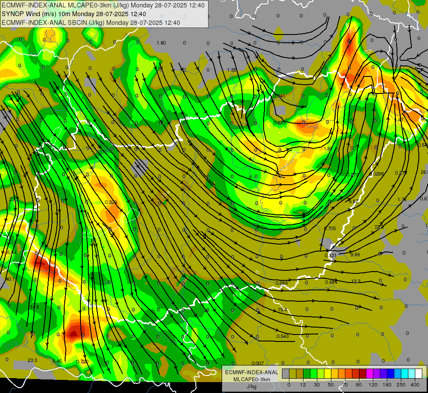Viewport: 428px width, 393px height.
Task: Click the '0.0298' value on the map
Action: point(376,174)
